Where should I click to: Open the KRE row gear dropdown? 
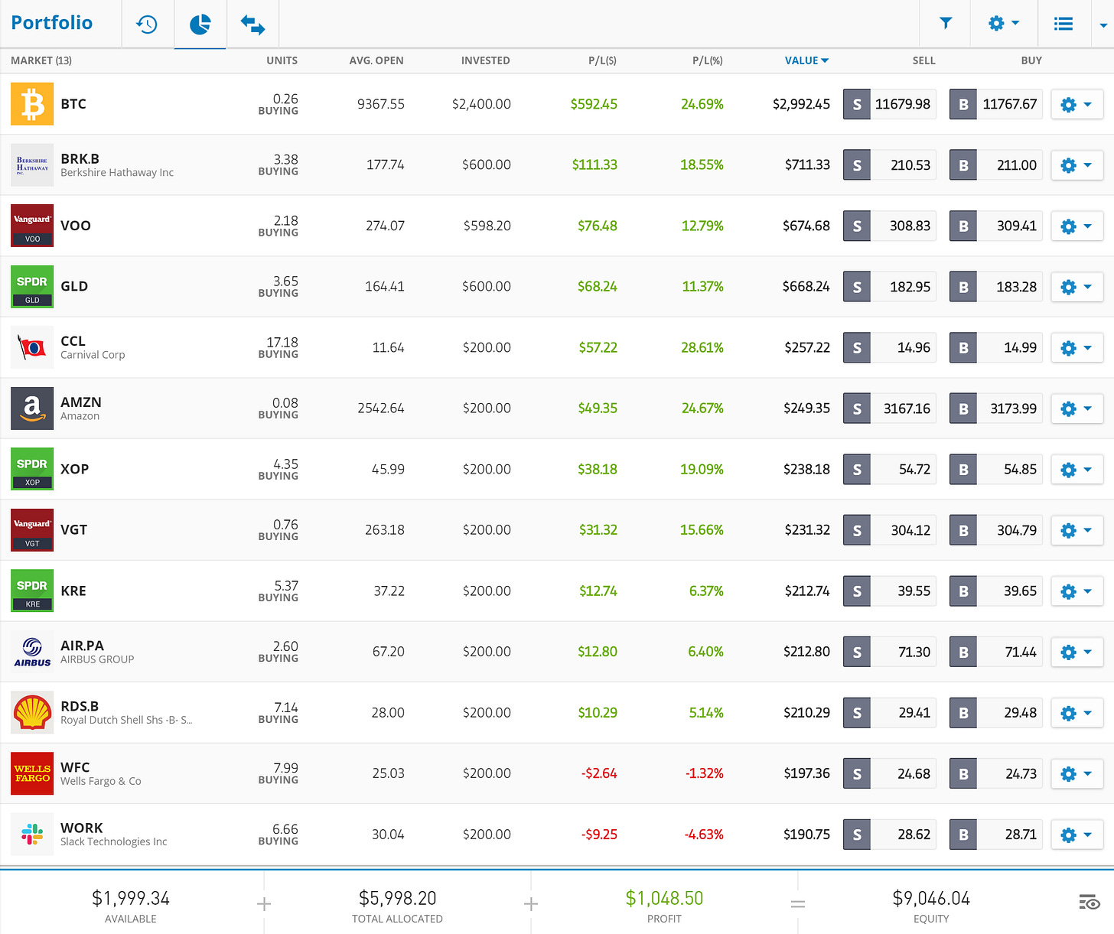(1077, 591)
